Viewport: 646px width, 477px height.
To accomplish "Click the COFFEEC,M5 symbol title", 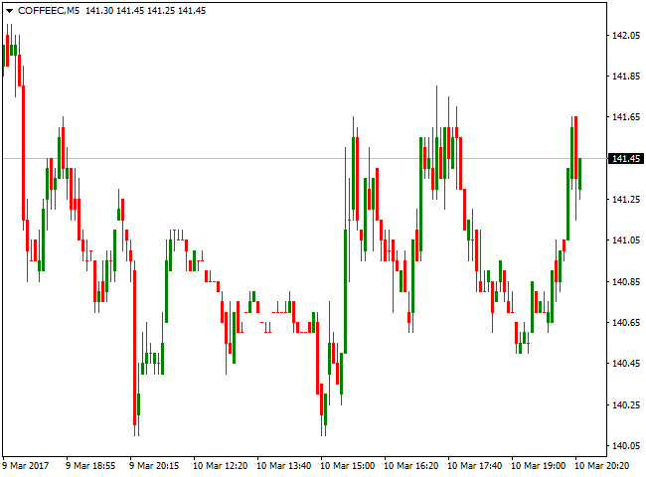I will [49, 11].
